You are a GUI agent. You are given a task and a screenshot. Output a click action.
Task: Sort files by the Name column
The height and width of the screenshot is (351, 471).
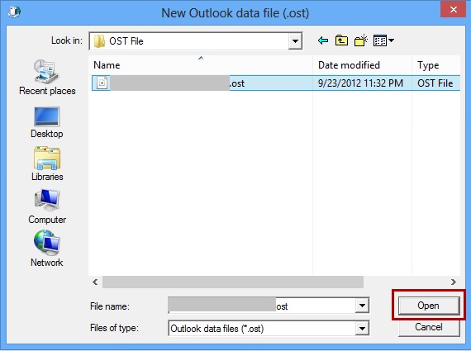pyautogui.click(x=201, y=65)
